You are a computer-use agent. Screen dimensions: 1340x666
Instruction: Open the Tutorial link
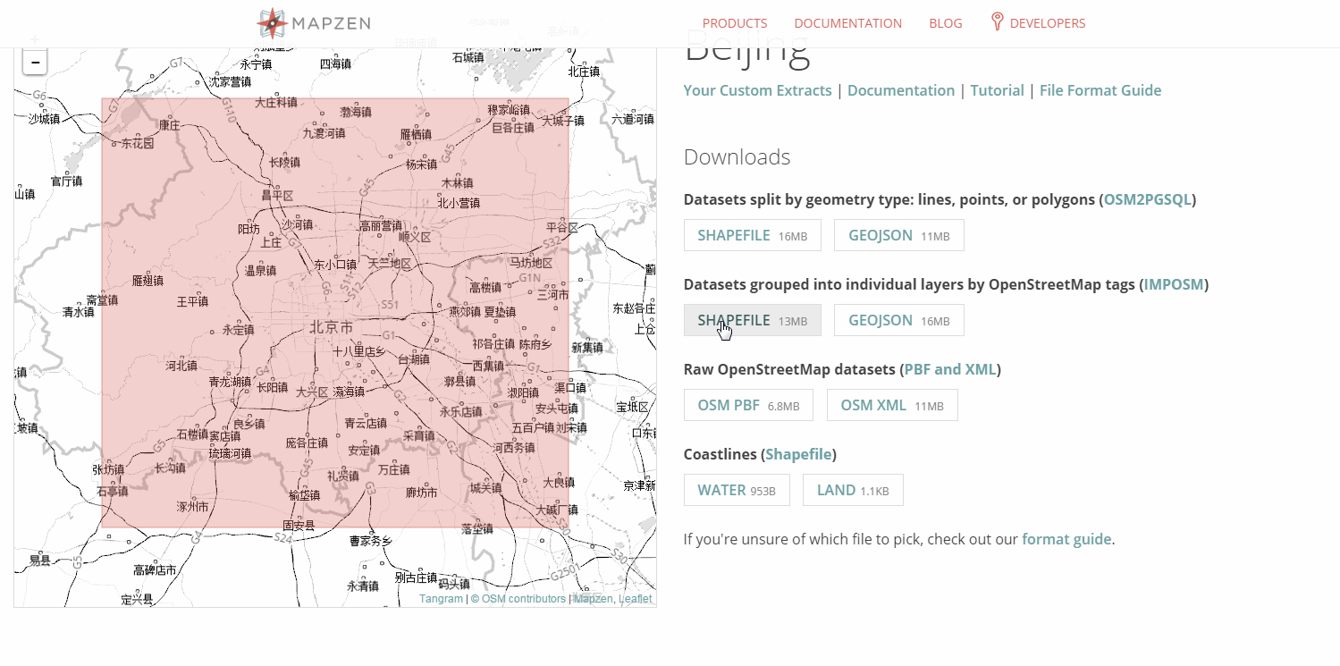(997, 90)
